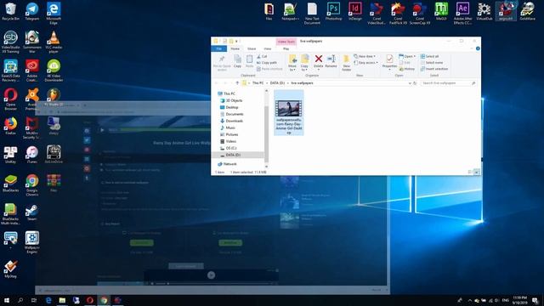Switch to the View ribbon tab
Image resolution: width=544 pixels, height=306 pixels.
tap(268, 49)
